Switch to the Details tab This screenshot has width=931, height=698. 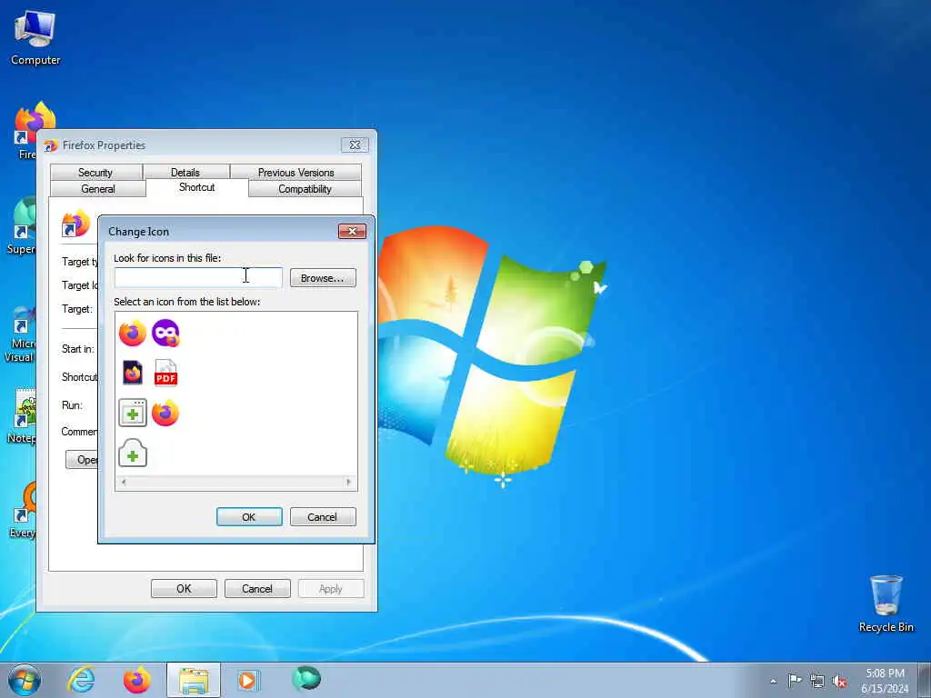click(x=185, y=172)
